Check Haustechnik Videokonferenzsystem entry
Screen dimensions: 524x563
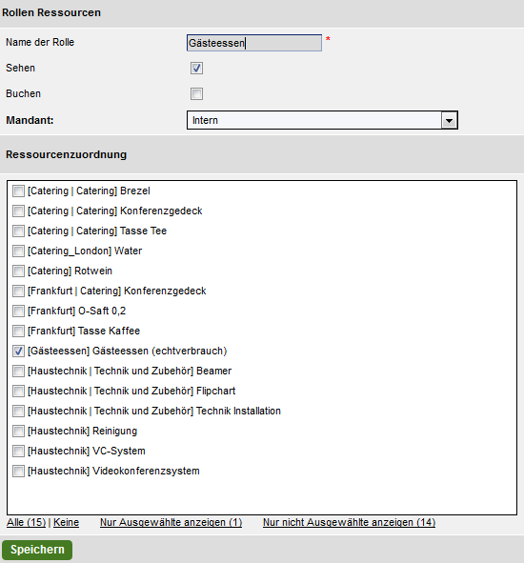pos(18,472)
